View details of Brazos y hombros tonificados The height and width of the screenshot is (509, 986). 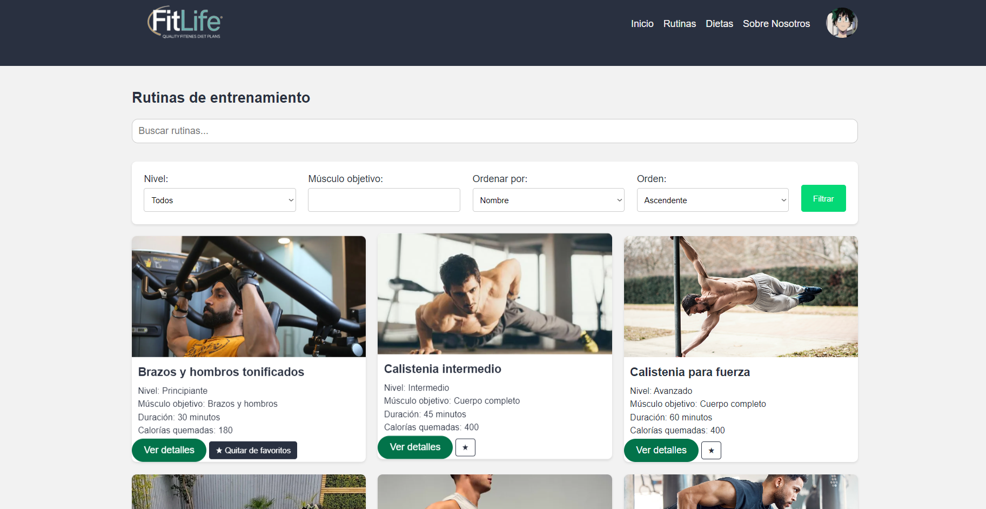click(x=169, y=450)
